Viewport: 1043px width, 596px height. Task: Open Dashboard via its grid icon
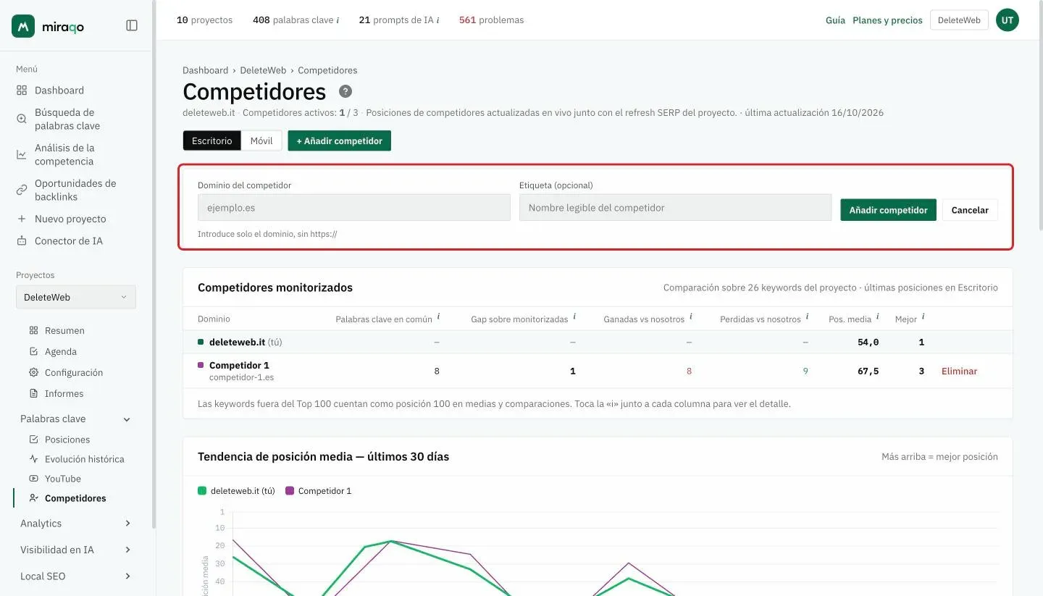(x=22, y=91)
